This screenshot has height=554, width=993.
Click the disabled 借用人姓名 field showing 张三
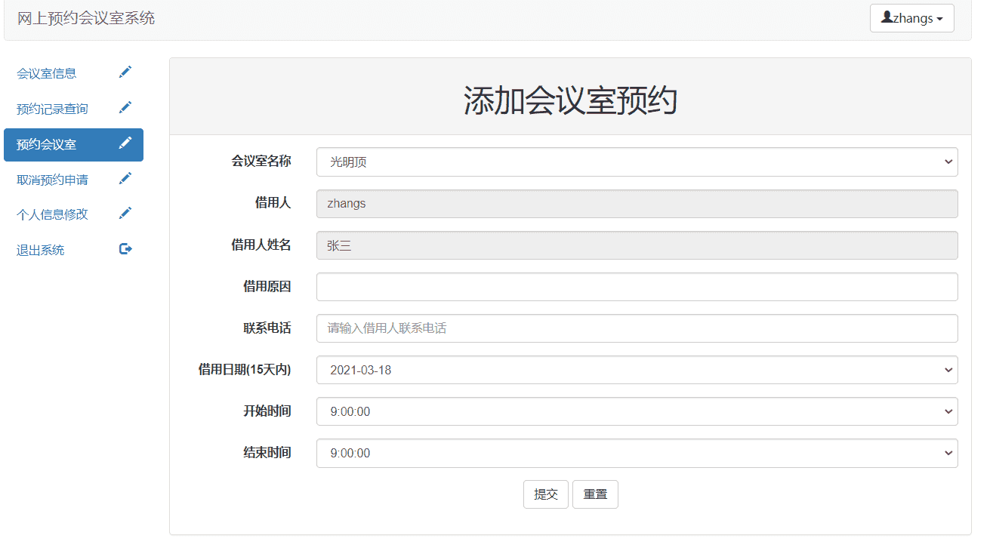[637, 245]
